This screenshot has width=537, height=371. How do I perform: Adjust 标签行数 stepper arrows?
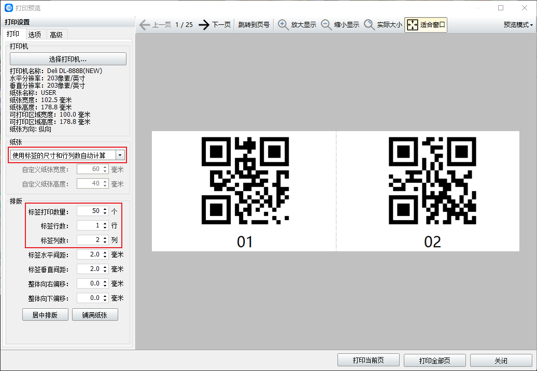[x=105, y=225]
